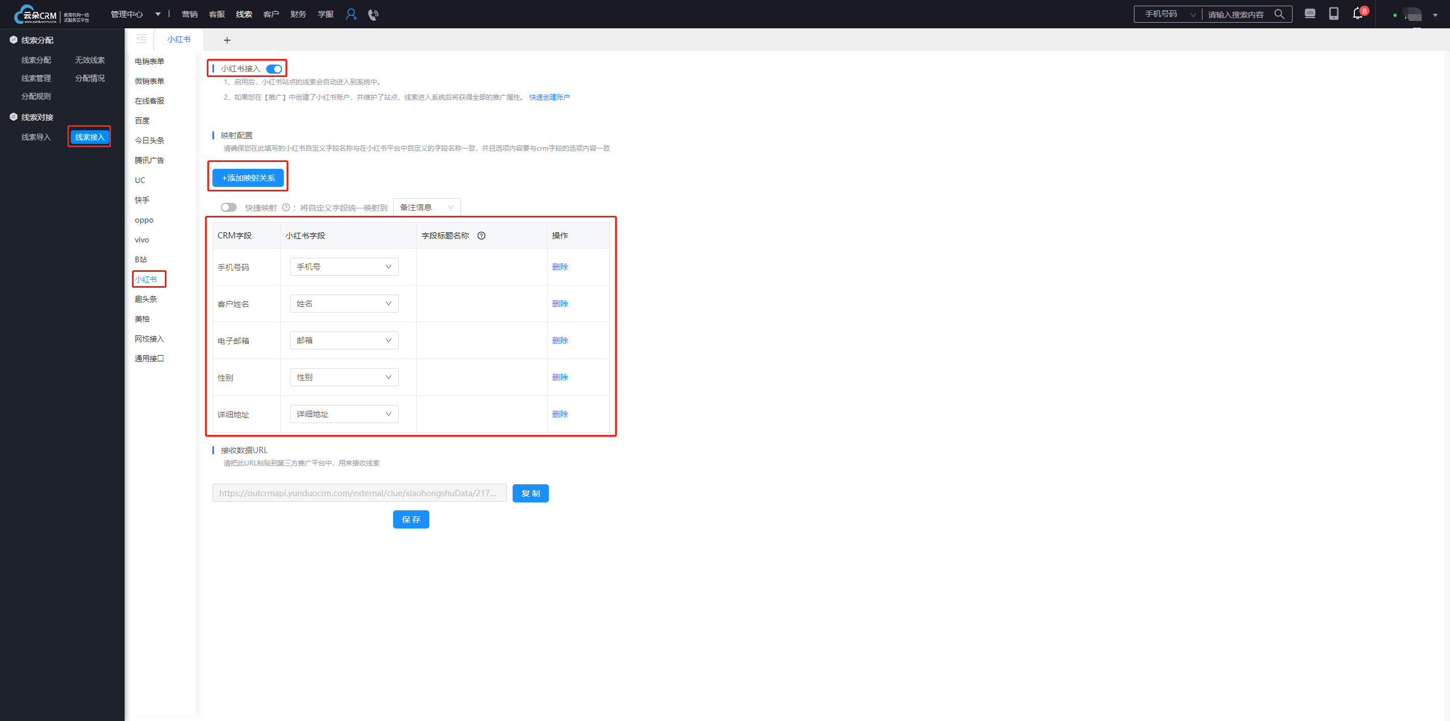Toggle the 小红书接入 switch off
Viewport: 1450px width, 721px height.
pyautogui.click(x=274, y=69)
